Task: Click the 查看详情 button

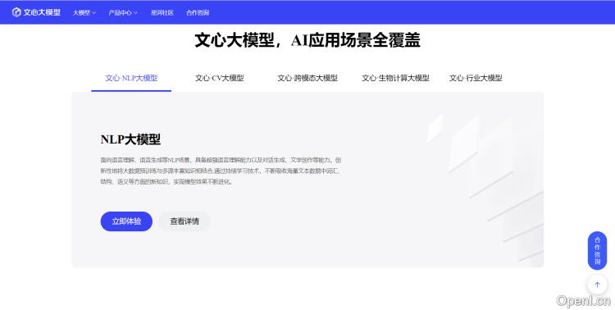Action: pos(184,221)
